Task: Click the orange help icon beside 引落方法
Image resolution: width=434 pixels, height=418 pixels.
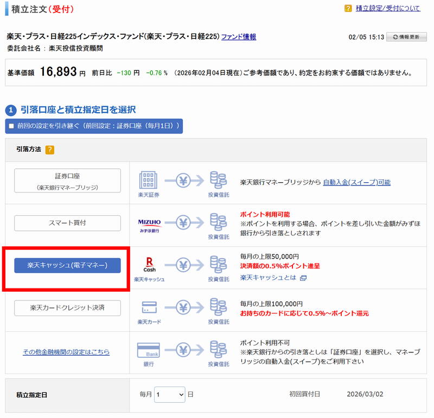Action: pyautogui.click(x=50, y=150)
